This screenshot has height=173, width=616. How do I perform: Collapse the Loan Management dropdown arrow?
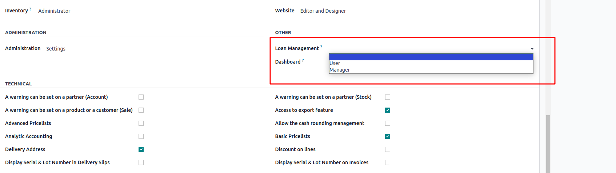pyautogui.click(x=532, y=49)
